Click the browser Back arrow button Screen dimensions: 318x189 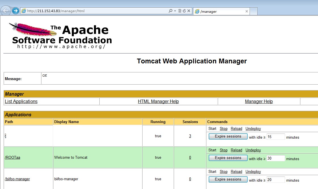[x=6, y=11]
